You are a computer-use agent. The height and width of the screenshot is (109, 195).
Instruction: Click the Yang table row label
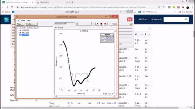(x=51, y=103)
